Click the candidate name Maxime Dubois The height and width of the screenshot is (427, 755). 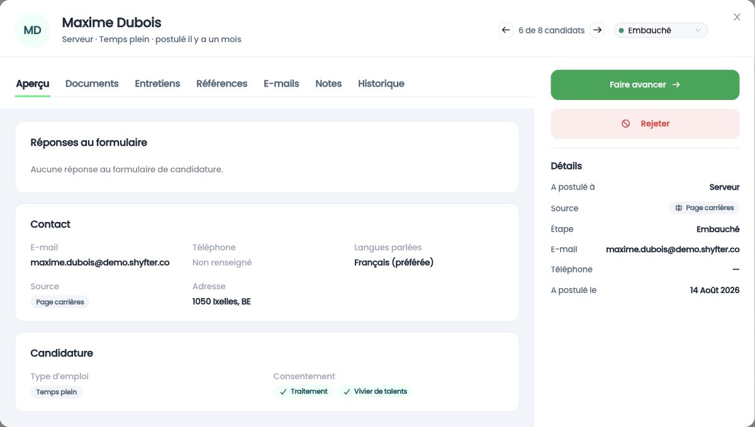click(x=112, y=23)
